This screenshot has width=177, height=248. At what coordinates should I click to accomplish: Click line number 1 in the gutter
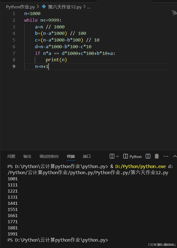click(14, 14)
